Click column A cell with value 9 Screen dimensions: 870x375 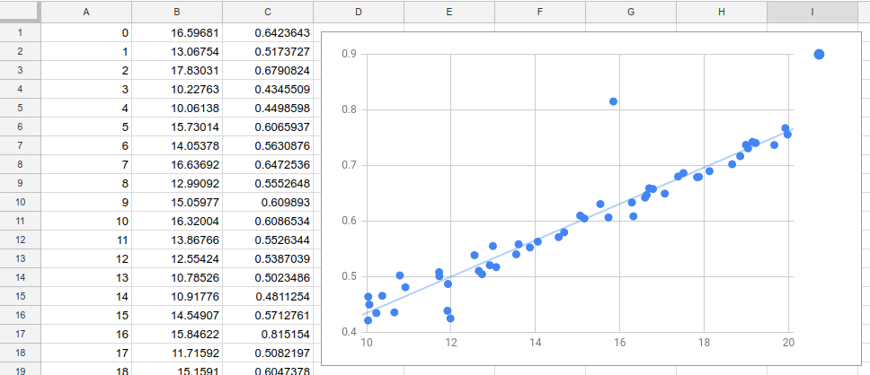coord(86,202)
